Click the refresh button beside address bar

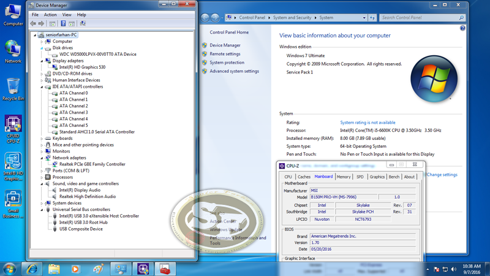coord(372,18)
